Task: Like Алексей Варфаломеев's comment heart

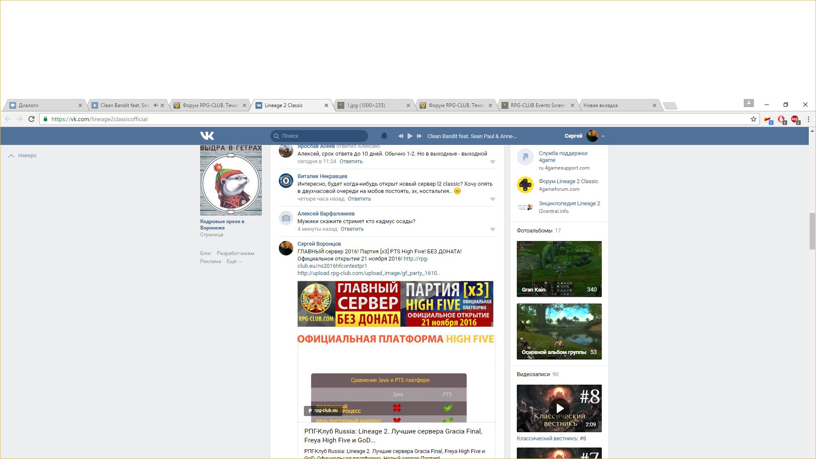Action: 493,229
